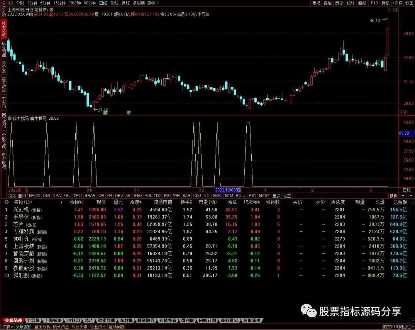Open the 复权 options
The height and width of the screenshot is (330, 415).
[316, 3]
